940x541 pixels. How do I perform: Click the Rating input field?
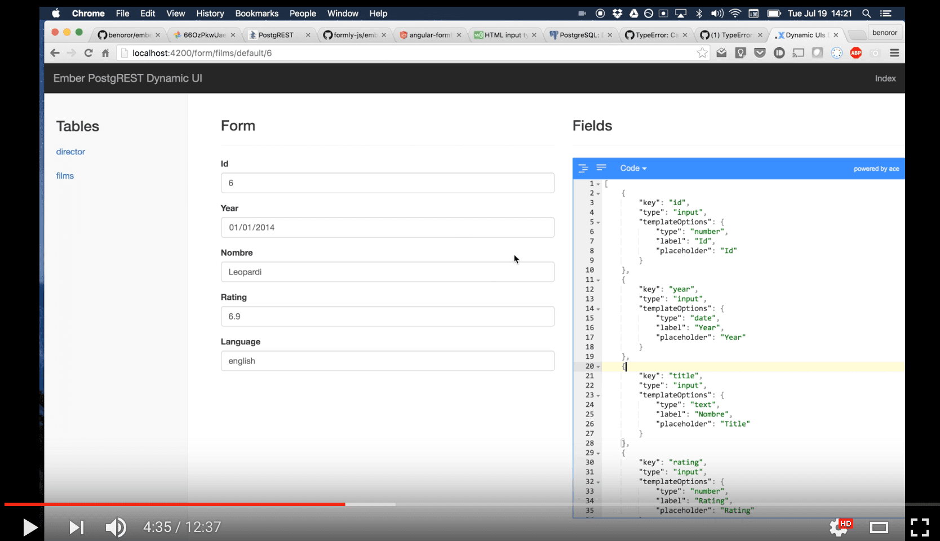tap(387, 316)
